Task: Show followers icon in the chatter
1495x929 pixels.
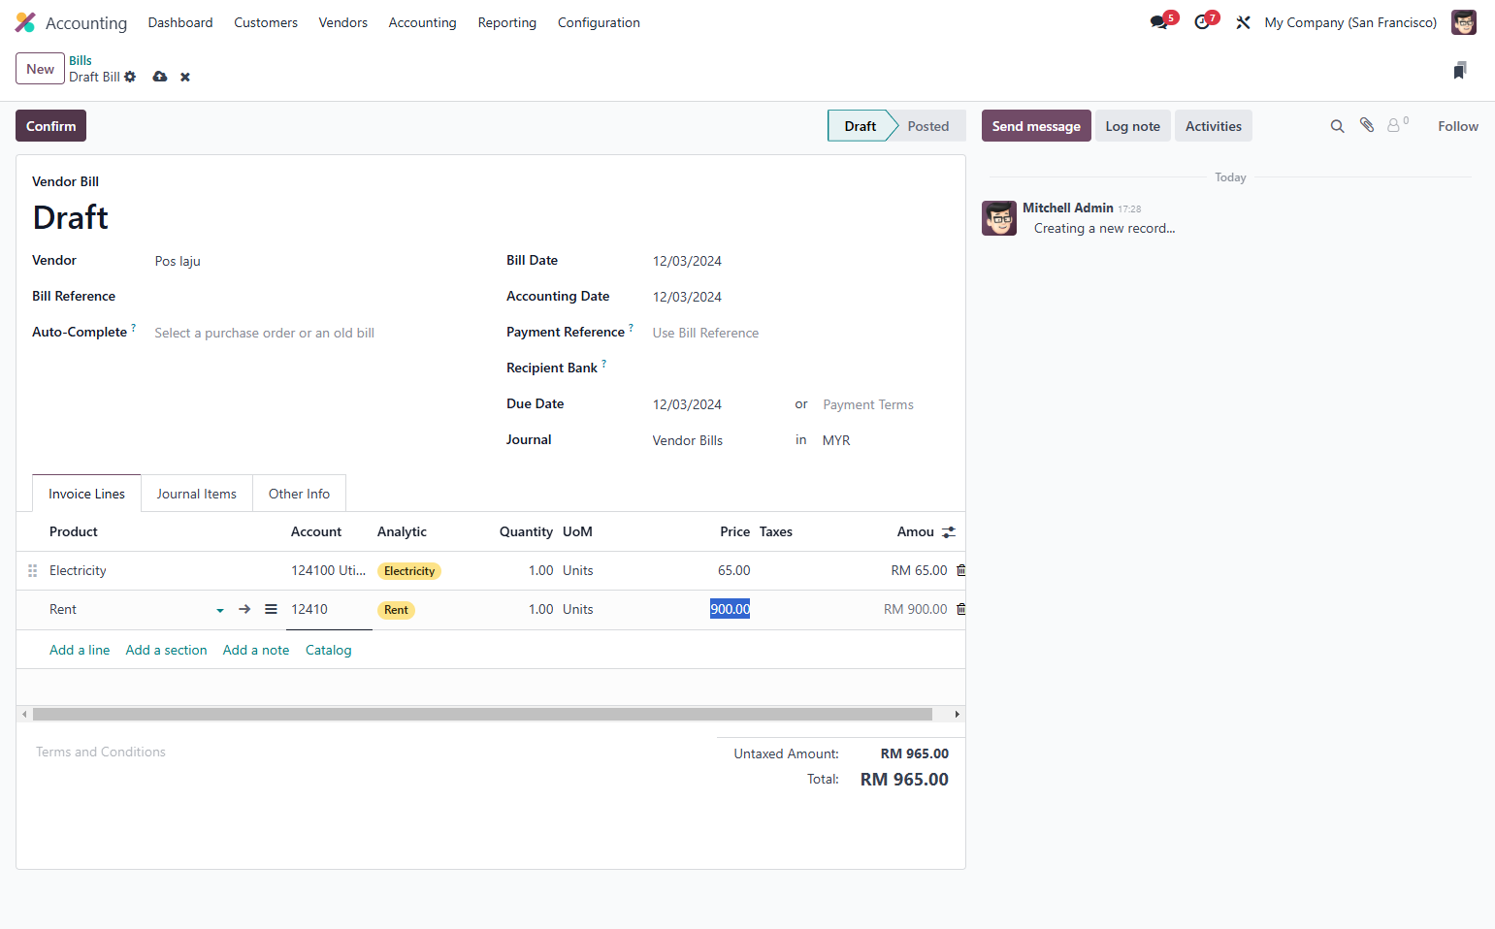Action: click(1397, 125)
